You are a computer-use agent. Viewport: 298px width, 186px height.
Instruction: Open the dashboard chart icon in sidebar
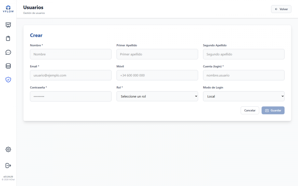click(8, 25)
